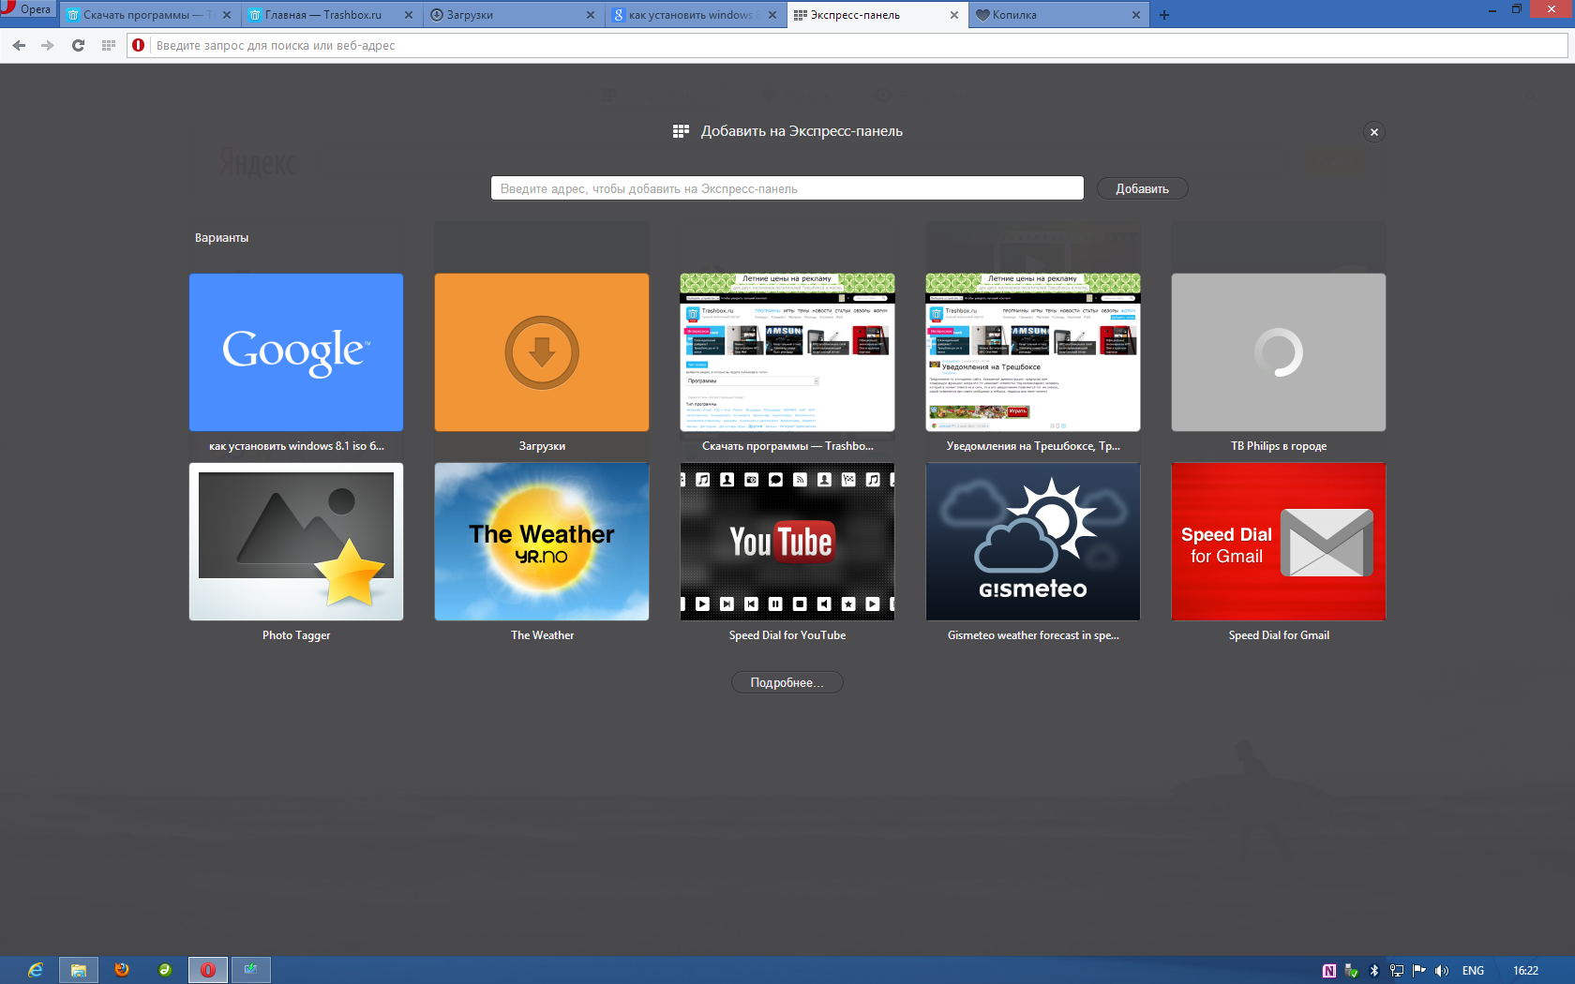Open the volume speaker tray icon
Screen dimensions: 1575x984
click(1442, 971)
